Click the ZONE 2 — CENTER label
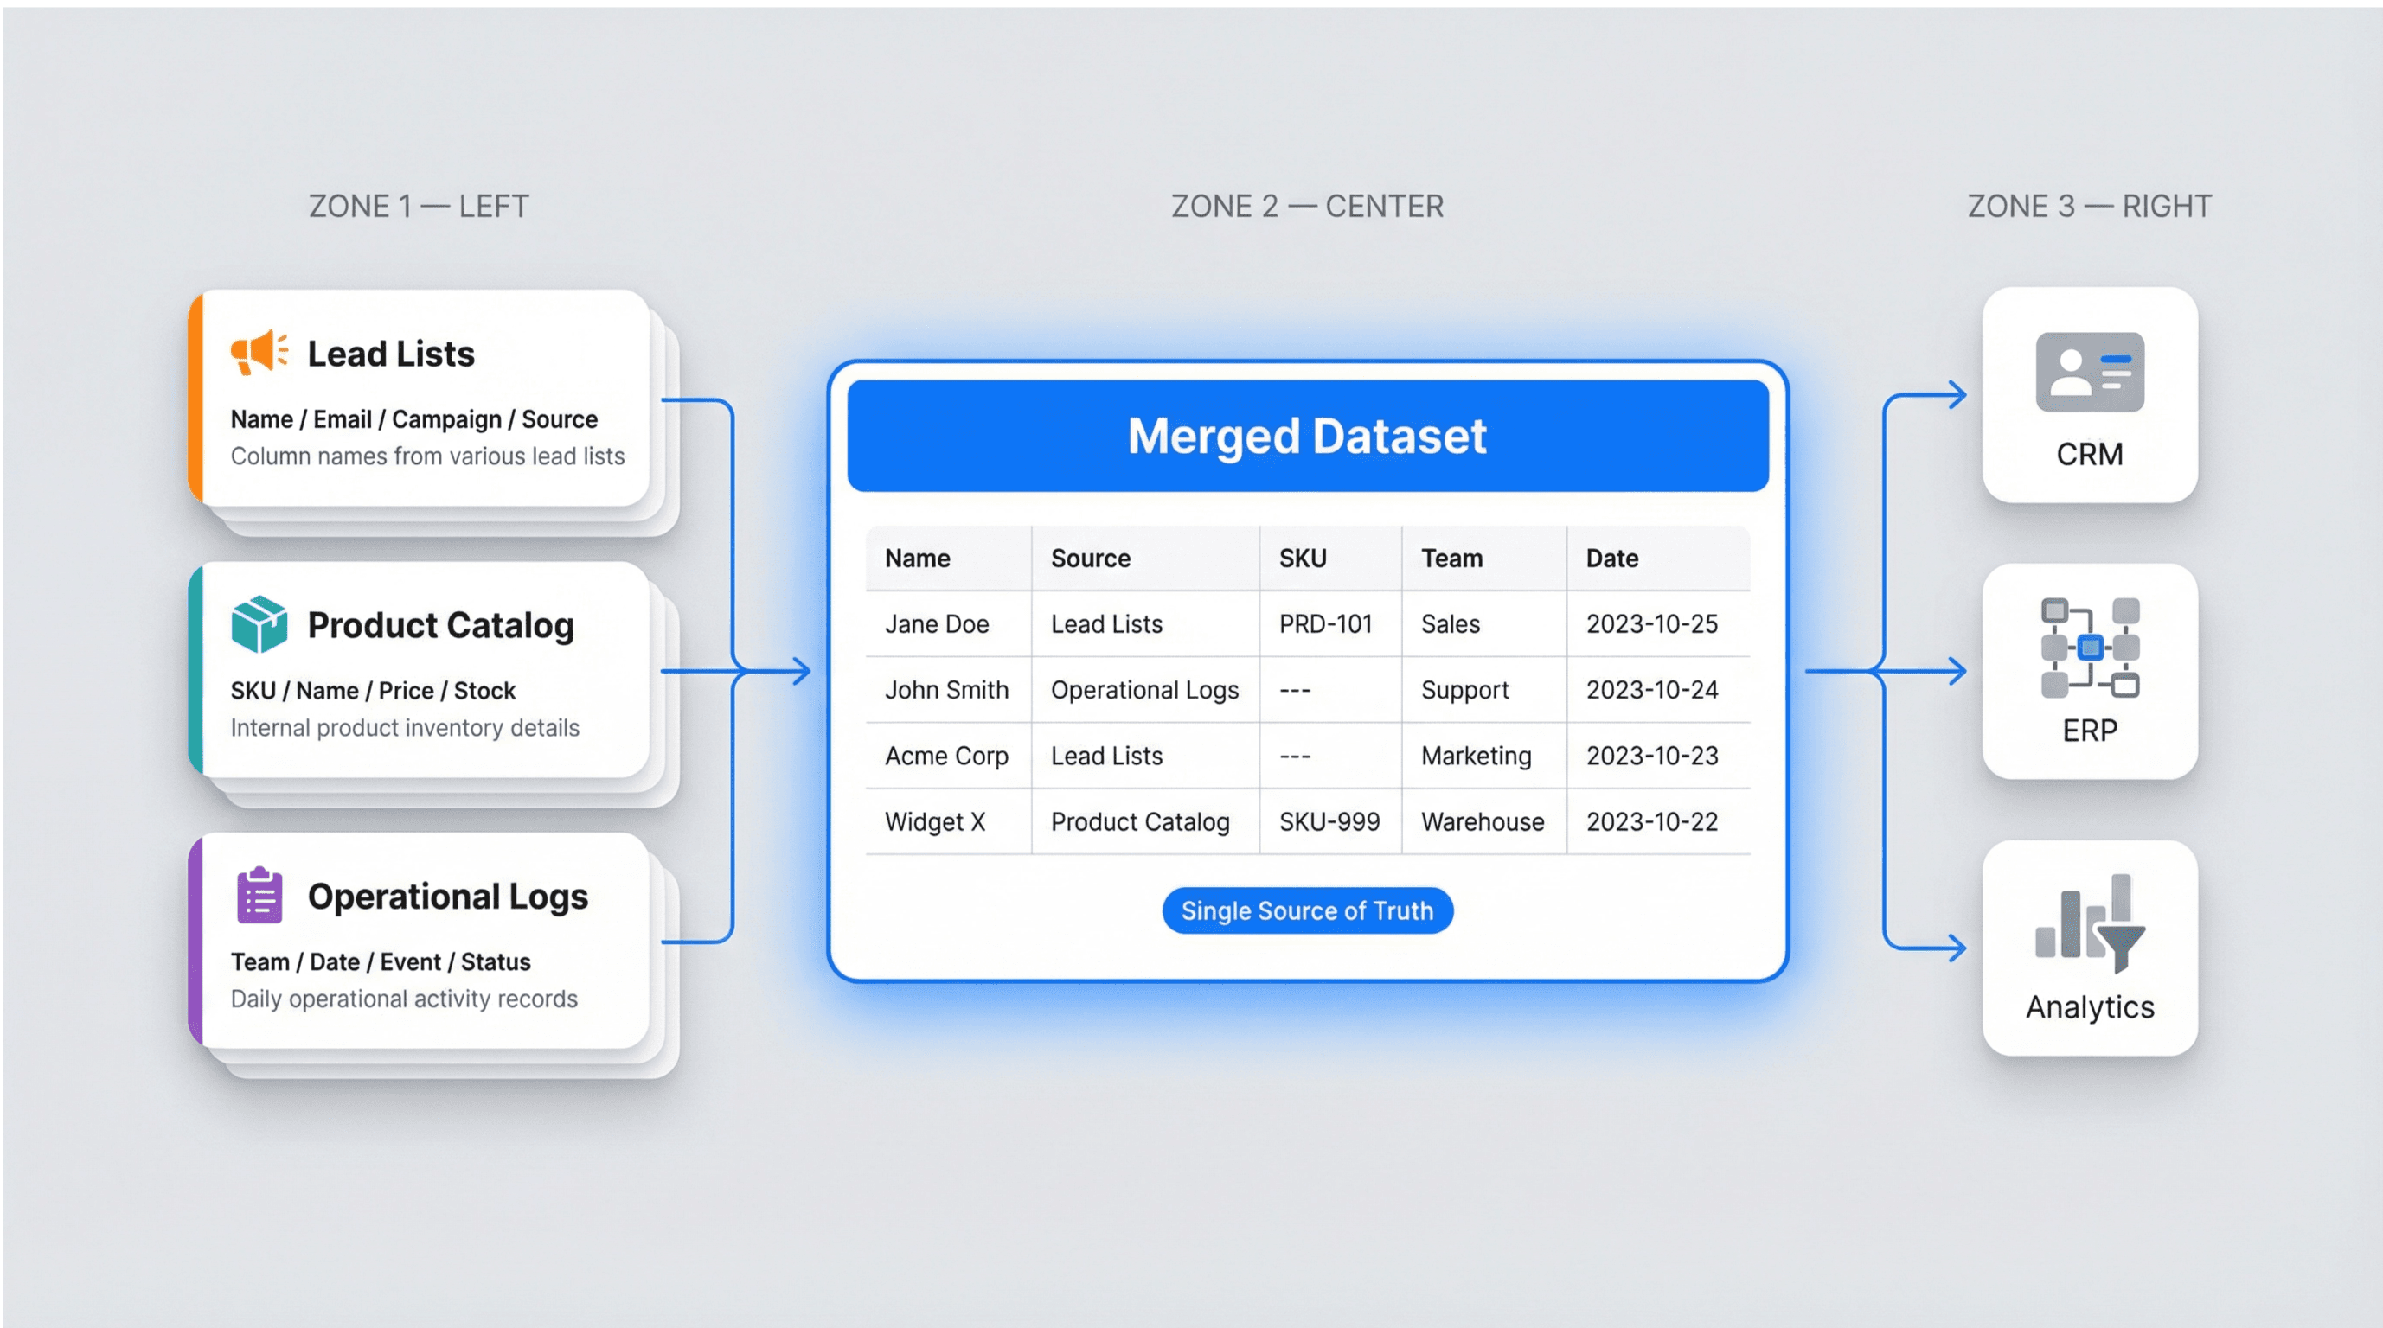This screenshot has width=2383, height=1328. coord(1307,205)
